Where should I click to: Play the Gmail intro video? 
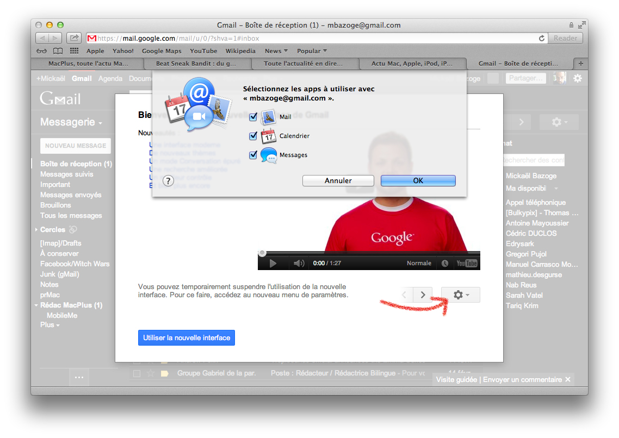(x=273, y=264)
